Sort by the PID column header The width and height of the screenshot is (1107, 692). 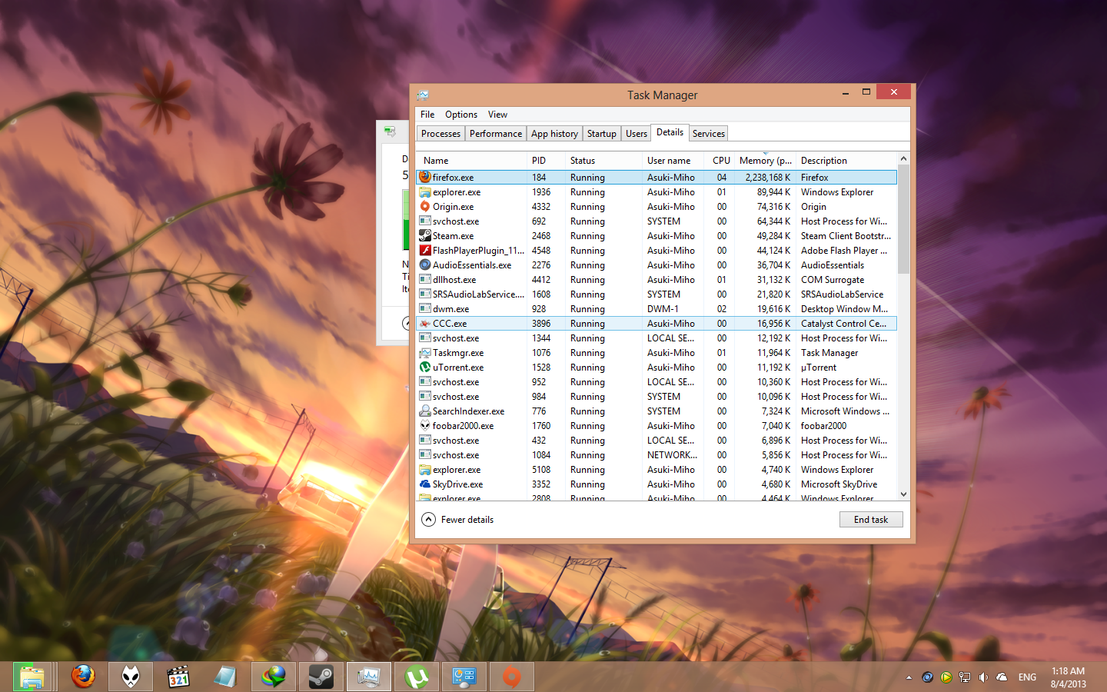546,161
